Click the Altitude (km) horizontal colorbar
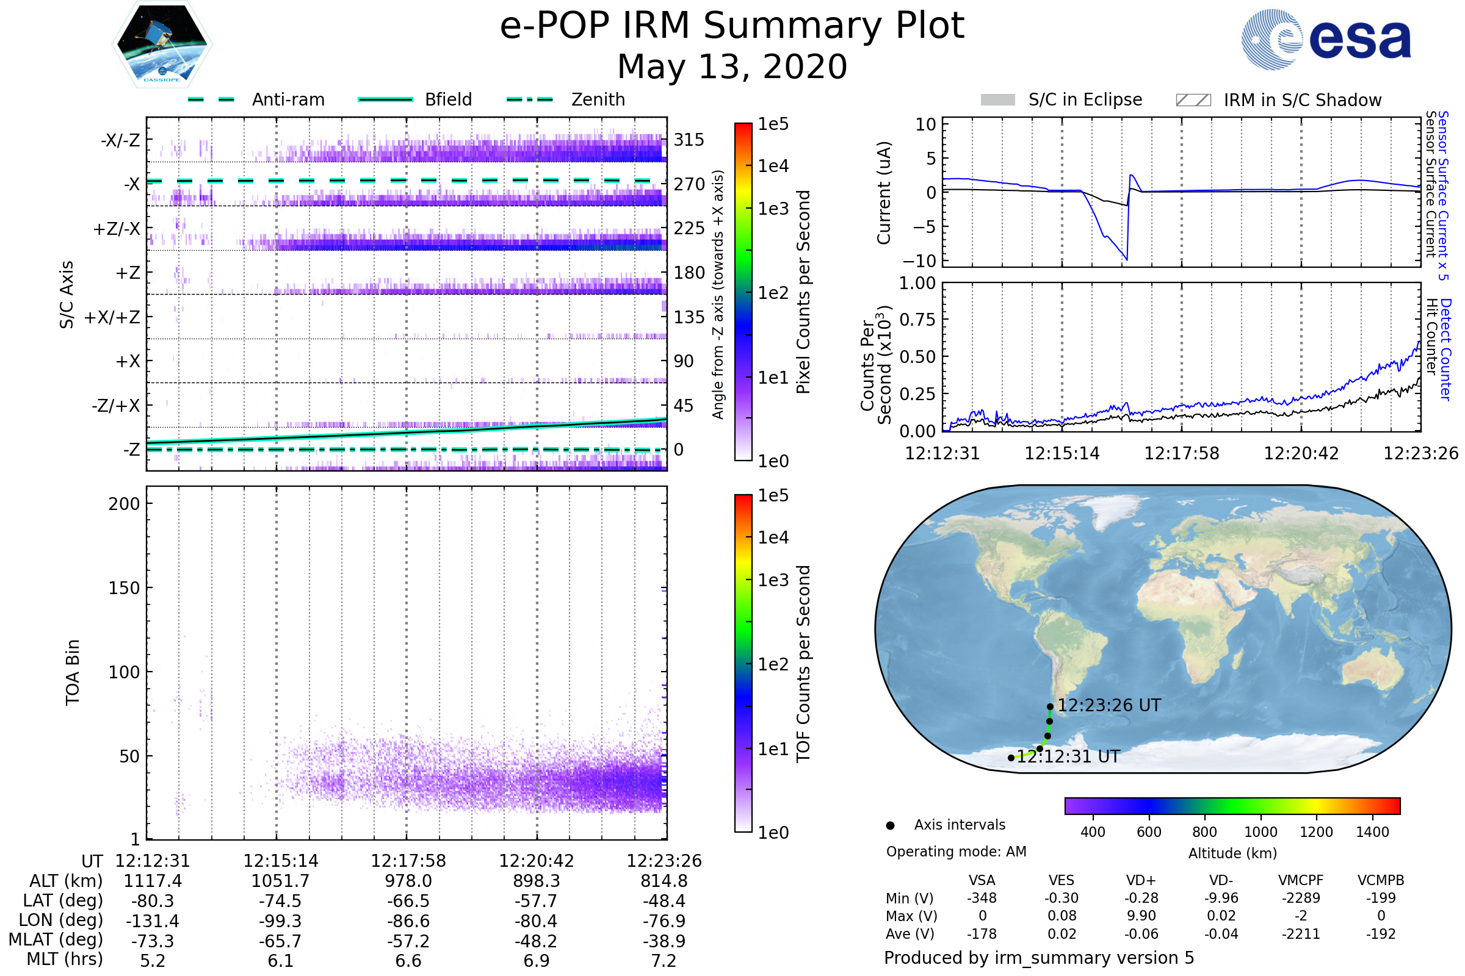This screenshot has width=1465, height=976. pos(1232,805)
